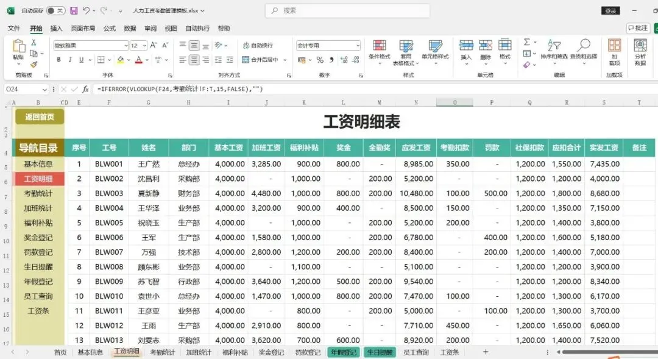Click the percent style icon
658x359 pixels.
[320, 60]
